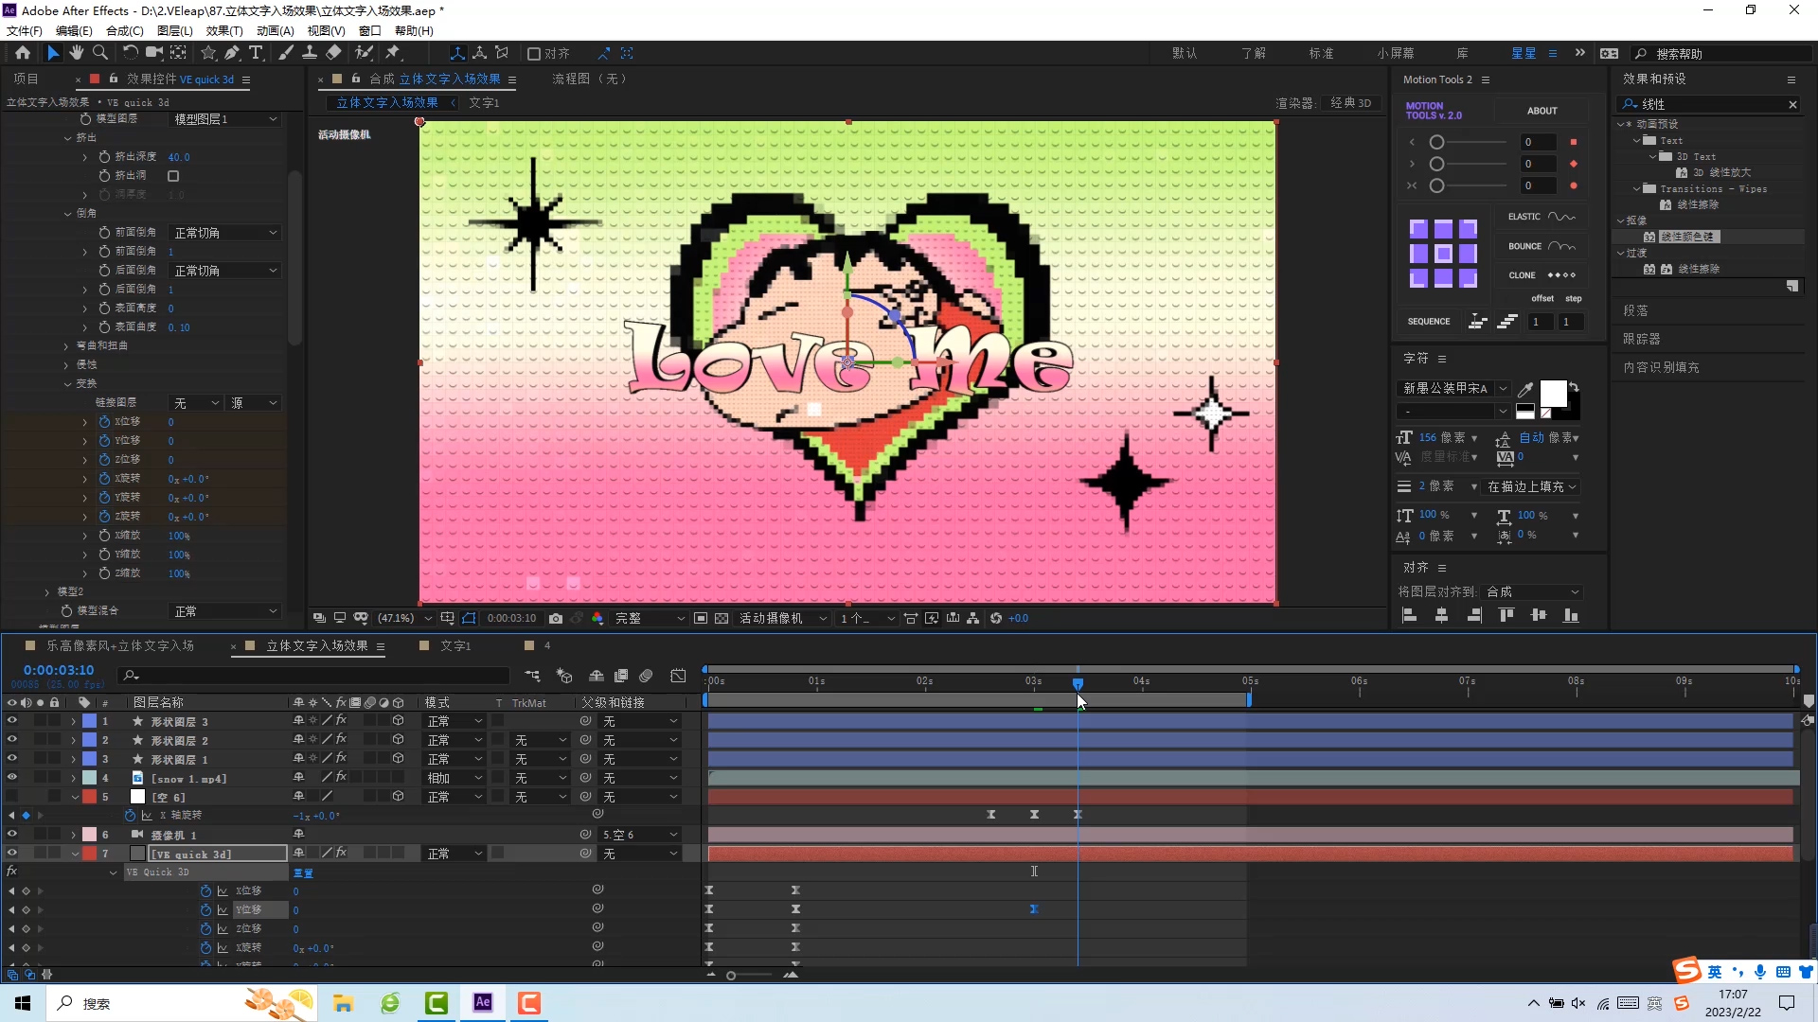The height and width of the screenshot is (1022, 1818).
Task: Select the 小屏幕 workspace
Action: [1396, 54]
